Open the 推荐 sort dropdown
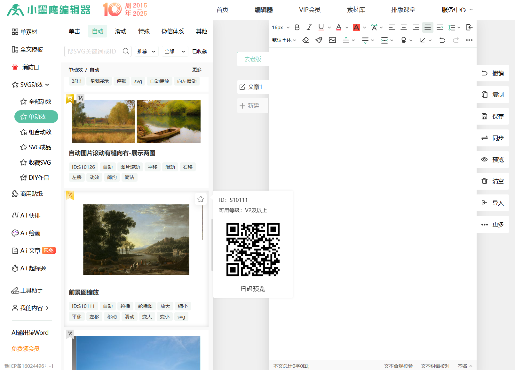This screenshot has height=370, width=515. (x=146, y=52)
